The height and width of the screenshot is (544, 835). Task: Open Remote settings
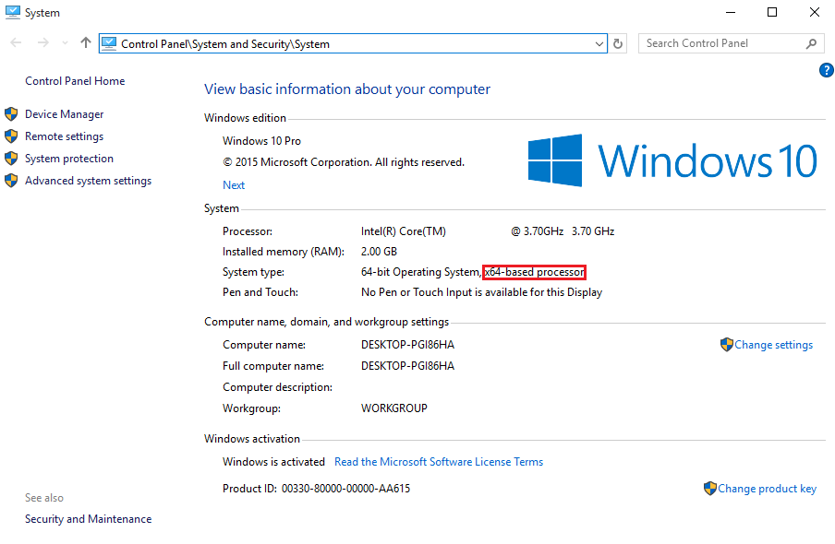coord(65,136)
